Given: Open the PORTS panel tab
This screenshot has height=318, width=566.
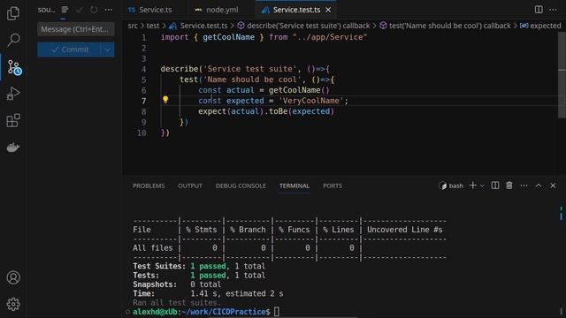Looking at the screenshot, I should click(333, 185).
